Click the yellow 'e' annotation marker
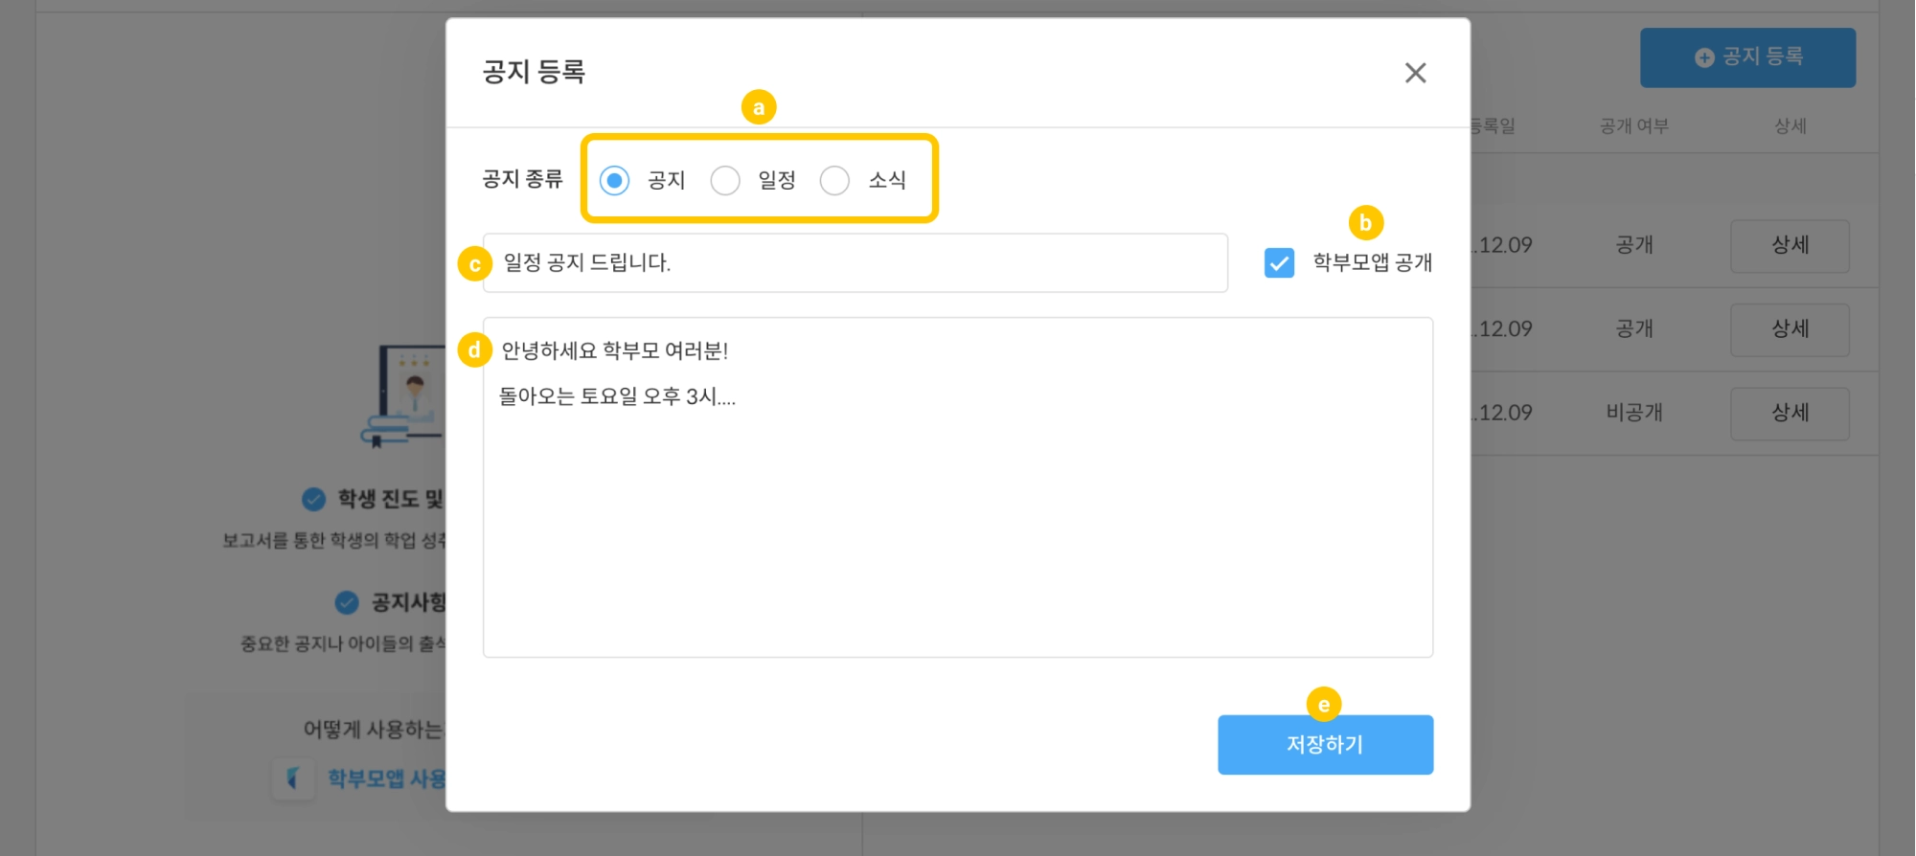Viewport: 1916px width, 856px height. (1323, 705)
